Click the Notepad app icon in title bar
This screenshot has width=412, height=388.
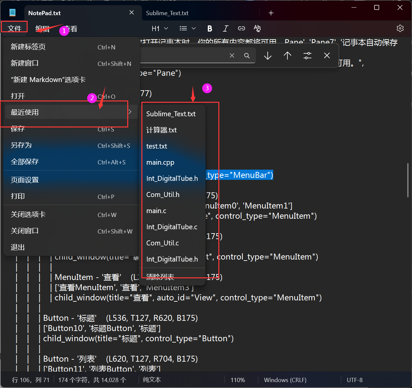[x=12, y=13]
